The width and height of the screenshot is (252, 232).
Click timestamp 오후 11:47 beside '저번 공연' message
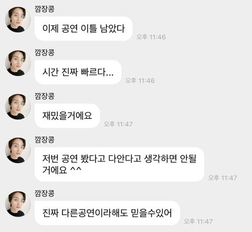(x=223, y=178)
